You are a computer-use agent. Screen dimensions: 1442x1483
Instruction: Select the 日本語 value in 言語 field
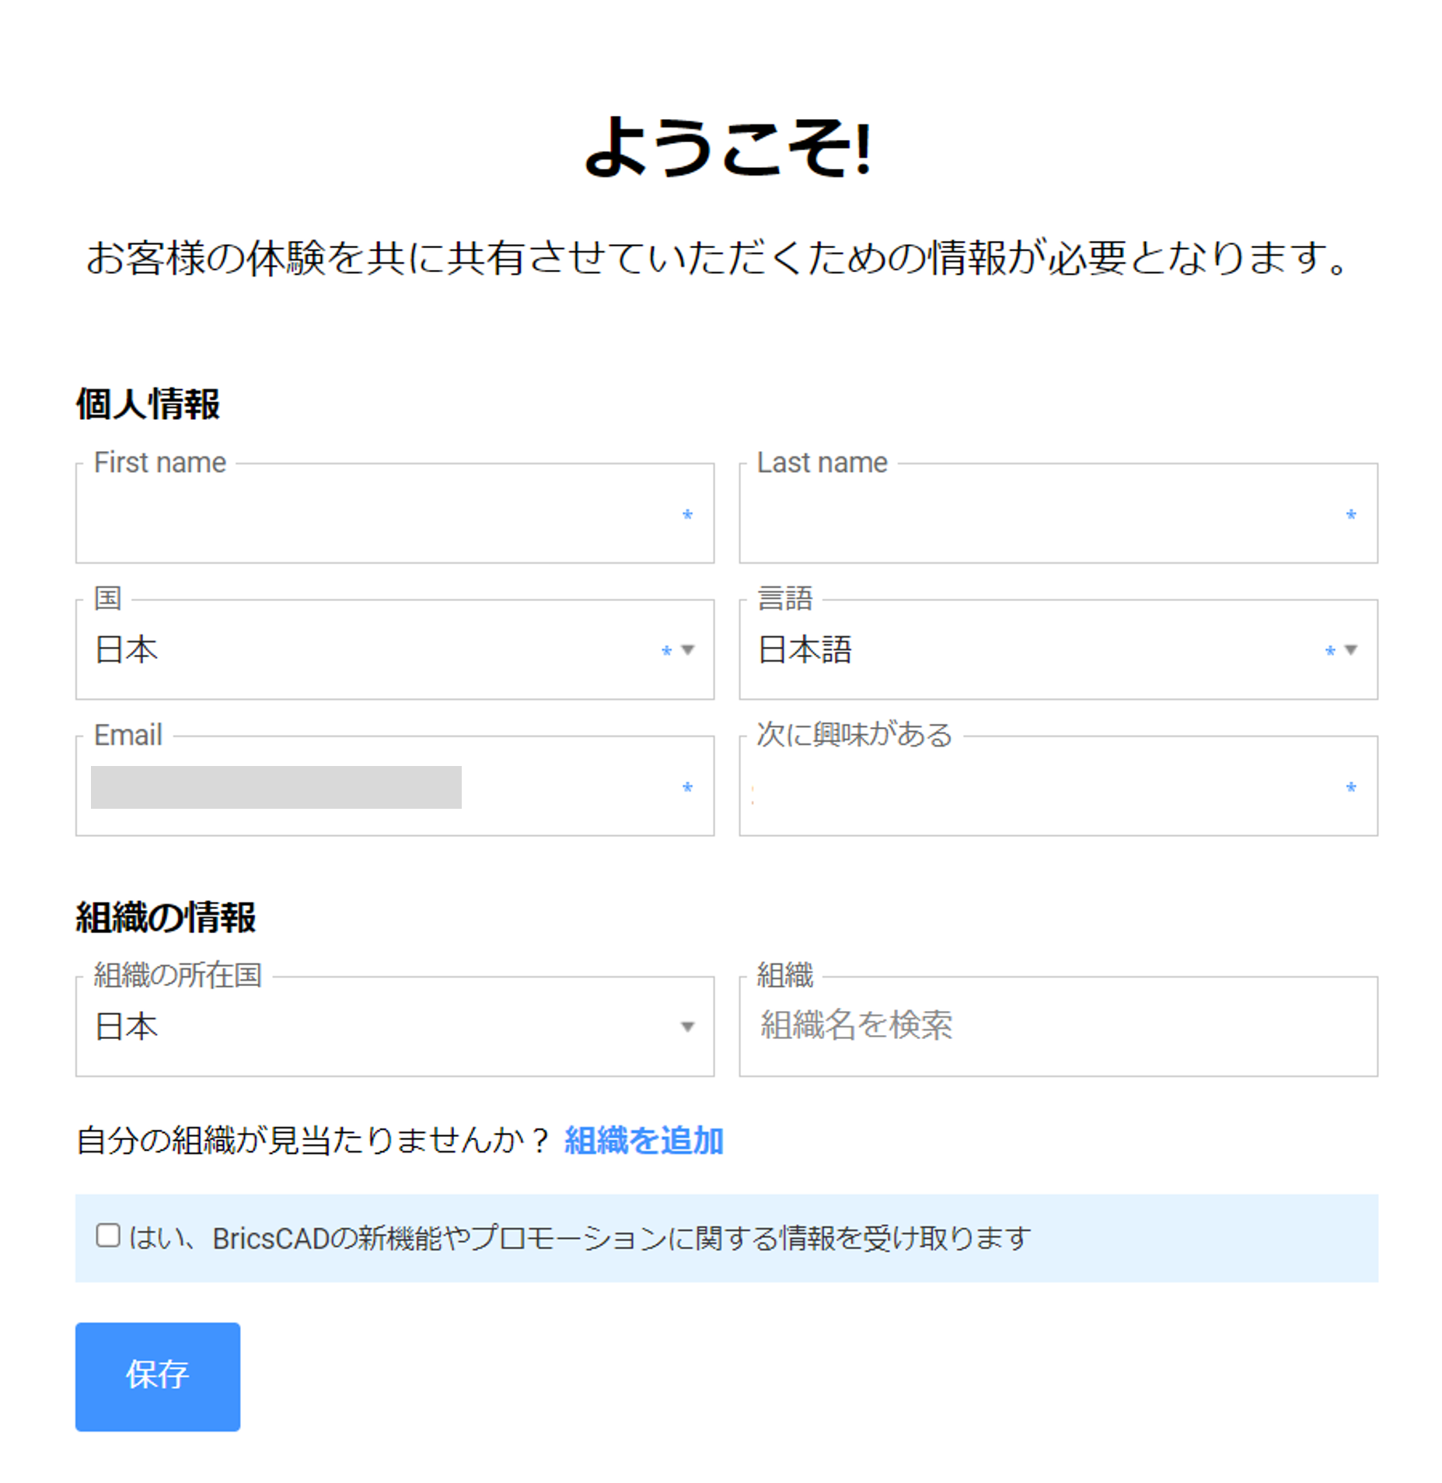click(805, 649)
